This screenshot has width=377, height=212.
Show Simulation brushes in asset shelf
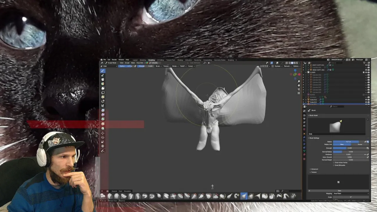tap(127, 191)
